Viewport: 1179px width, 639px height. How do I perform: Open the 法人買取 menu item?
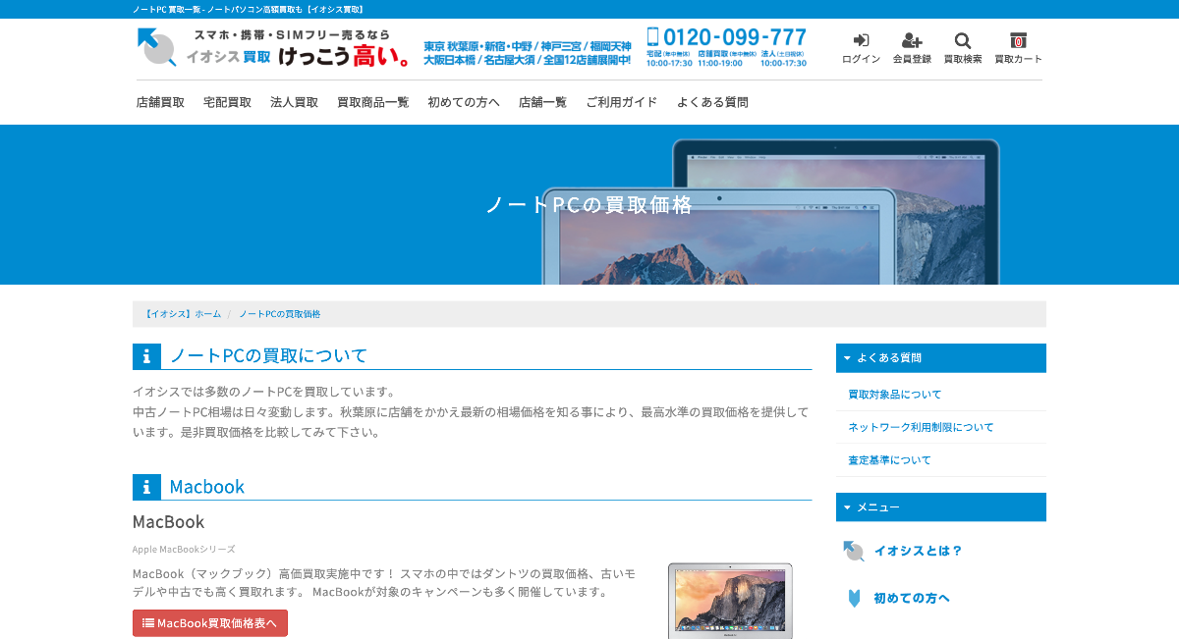tap(295, 102)
